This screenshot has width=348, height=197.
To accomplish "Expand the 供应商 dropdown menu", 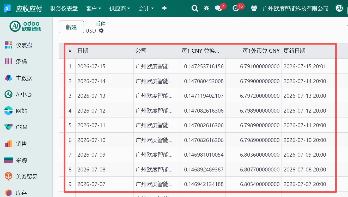I will (120, 8).
